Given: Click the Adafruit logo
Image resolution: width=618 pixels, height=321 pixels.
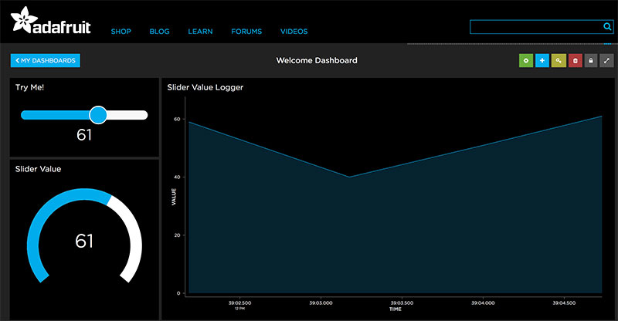Looking at the screenshot, I should click(x=51, y=22).
